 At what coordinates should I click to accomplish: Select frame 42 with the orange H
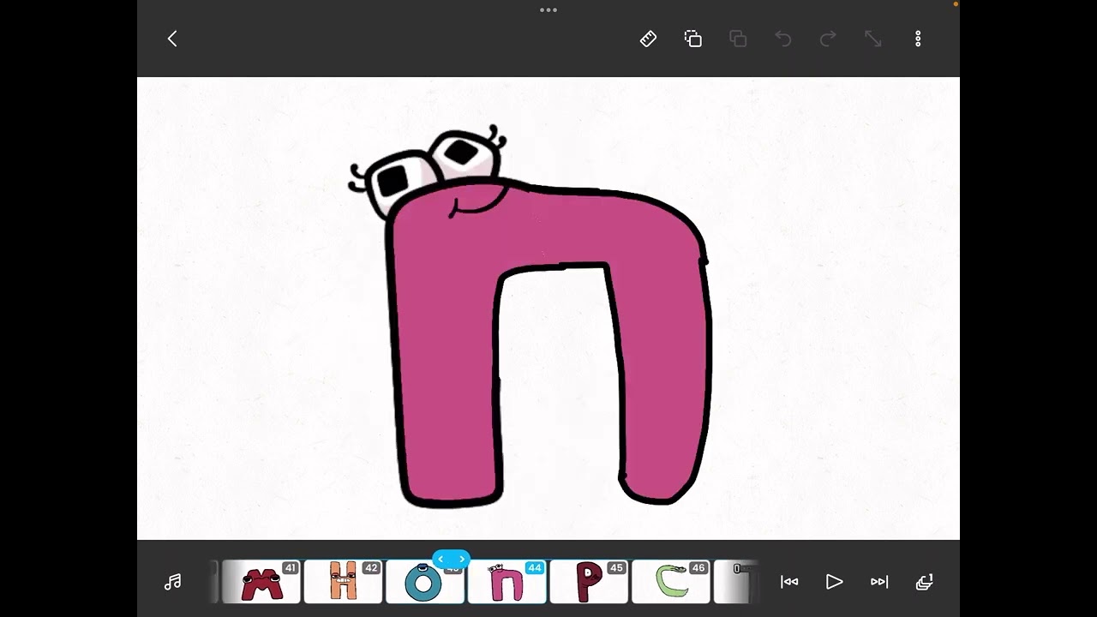click(343, 582)
